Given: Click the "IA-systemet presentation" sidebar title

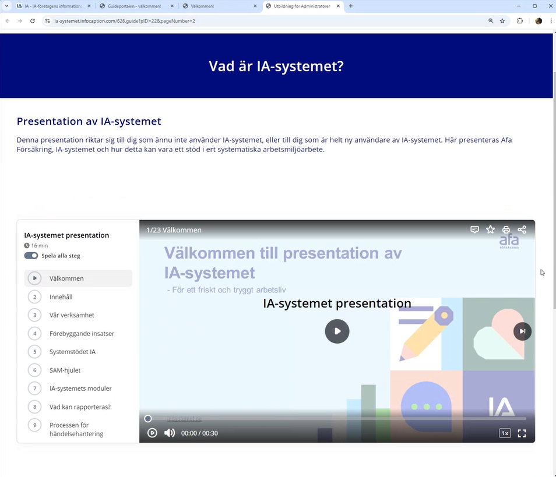Looking at the screenshot, I should (66, 235).
